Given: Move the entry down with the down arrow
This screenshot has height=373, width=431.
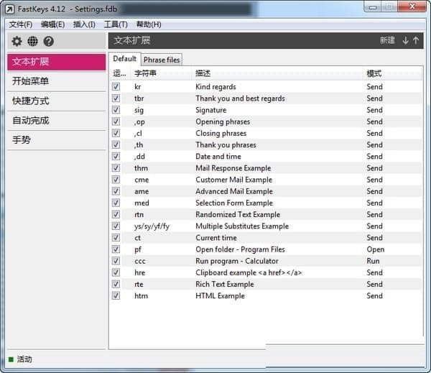Looking at the screenshot, I should pos(405,40).
